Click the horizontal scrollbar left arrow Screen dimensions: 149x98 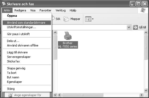click(60, 95)
